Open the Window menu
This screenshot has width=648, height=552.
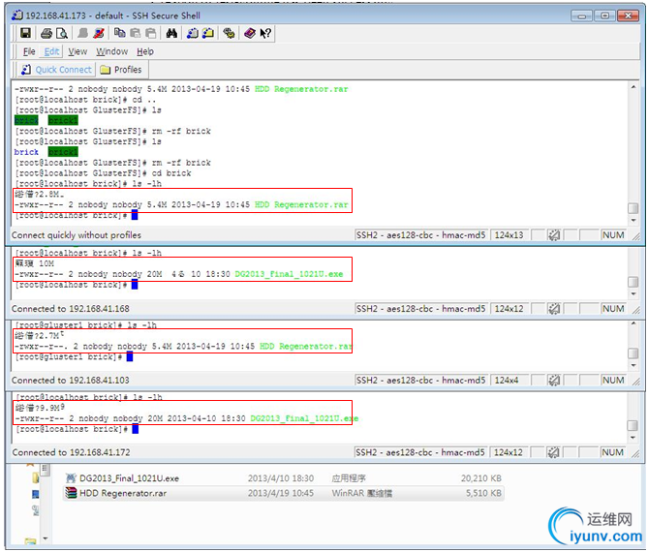[112, 51]
